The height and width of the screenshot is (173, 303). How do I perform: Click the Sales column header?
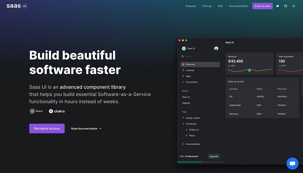(x=259, y=89)
